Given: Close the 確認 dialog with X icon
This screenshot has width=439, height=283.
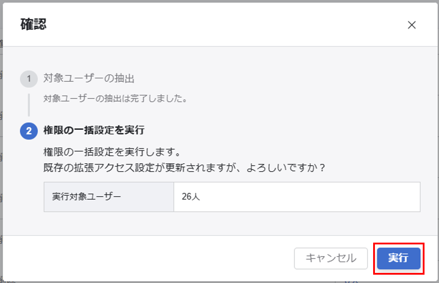Looking at the screenshot, I should [x=412, y=25].
